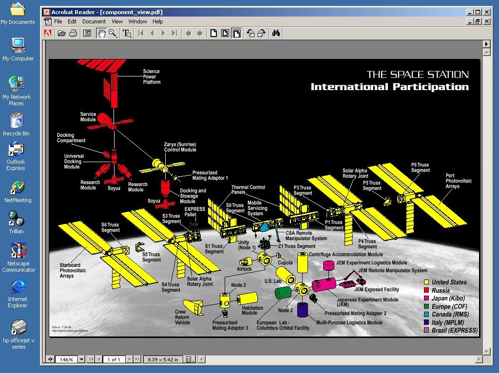Image resolution: width=499 pixels, height=374 pixels.
Task: Set view to Fit in Window
Action: (x=225, y=34)
